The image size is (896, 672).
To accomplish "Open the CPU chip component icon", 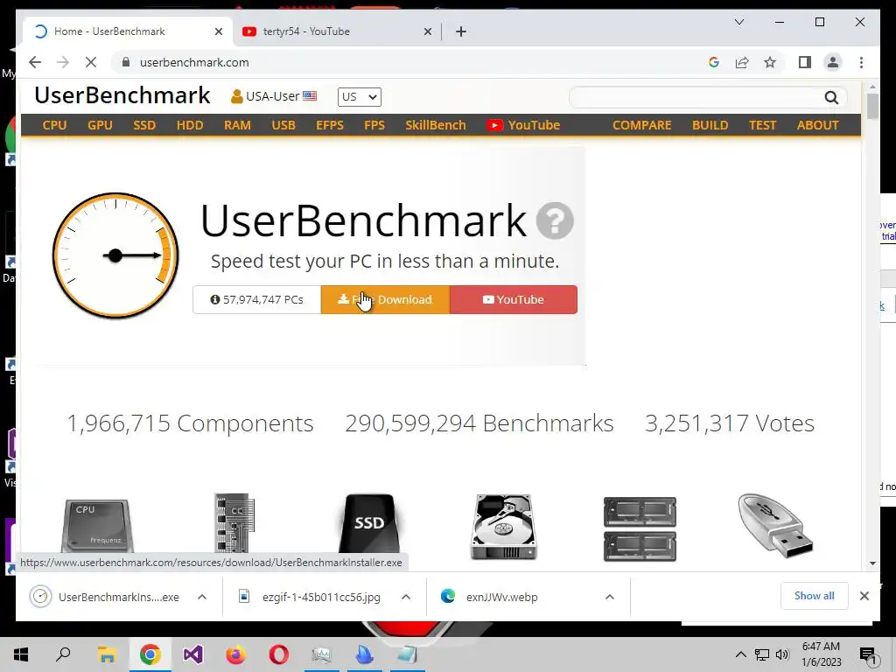I will pyautogui.click(x=97, y=526).
